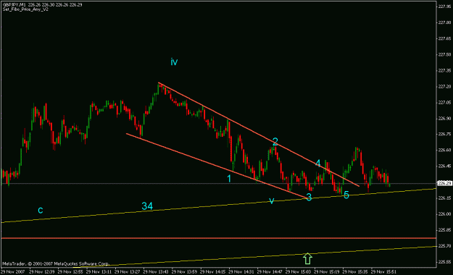Click the '29 Nov 15:51' time label
453x275 pixels.
(384, 271)
